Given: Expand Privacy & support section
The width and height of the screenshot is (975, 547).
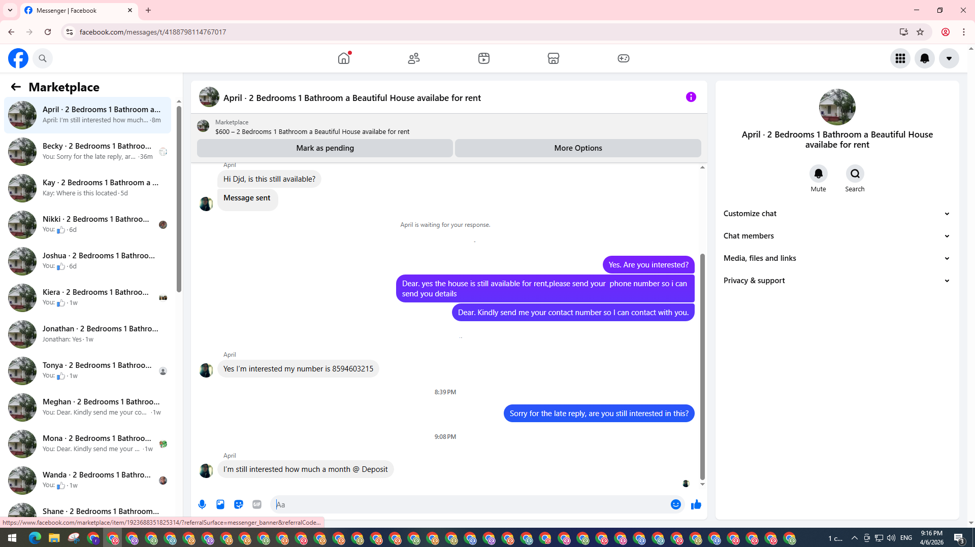Looking at the screenshot, I should [837, 281].
